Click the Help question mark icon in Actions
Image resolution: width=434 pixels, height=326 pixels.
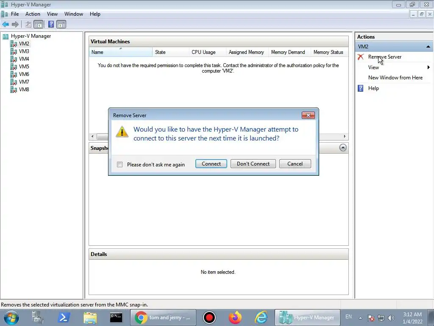[360, 88]
